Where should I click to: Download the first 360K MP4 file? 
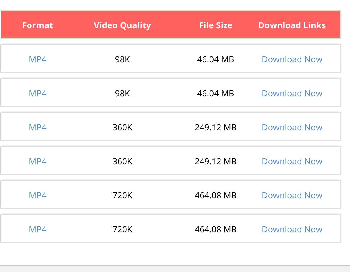tap(292, 127)
